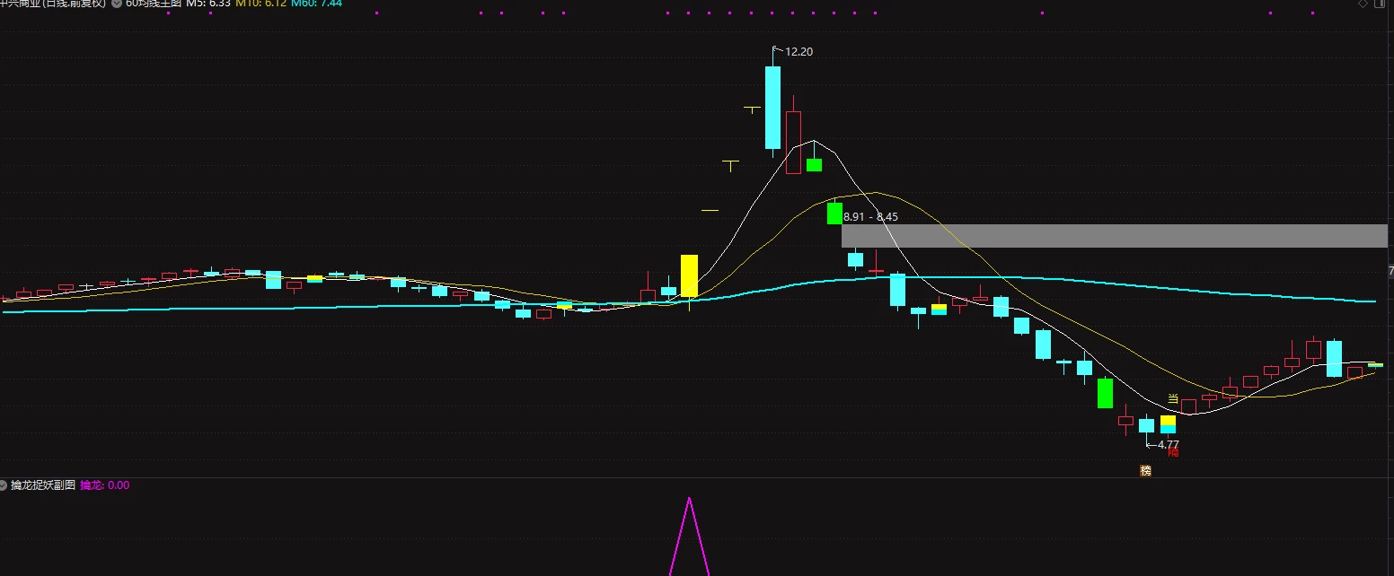The width and height of the screenshot is (1394, 576).
Task: Click the 擒龙捉妖副图 sub-chart title
Action: [43, 485]
